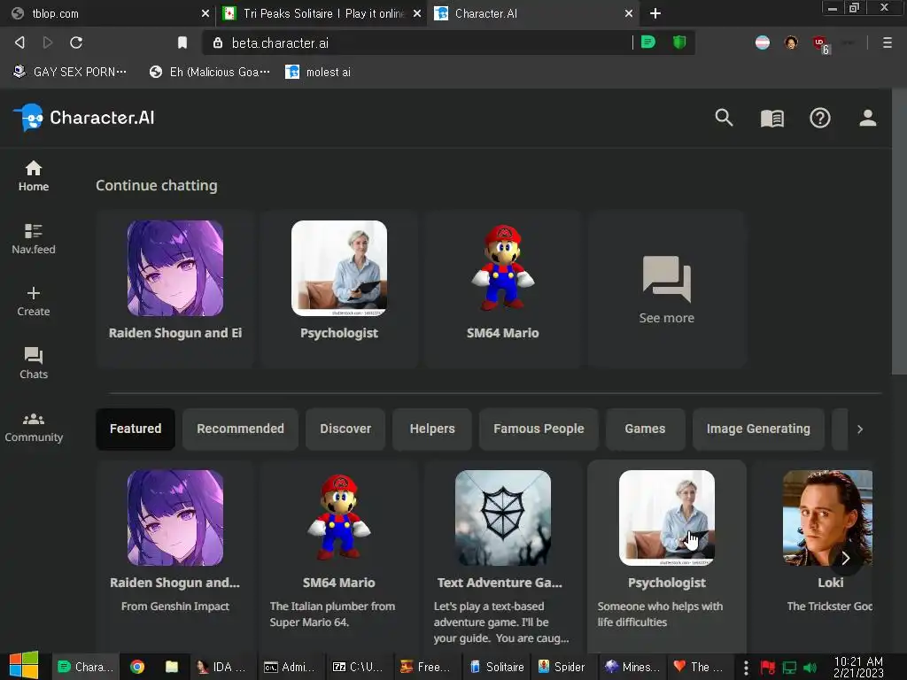Viewport: 907px width, 680px height.
Task: Open the Admin command prompt taskbar item
Action: (x=290, y=667)
